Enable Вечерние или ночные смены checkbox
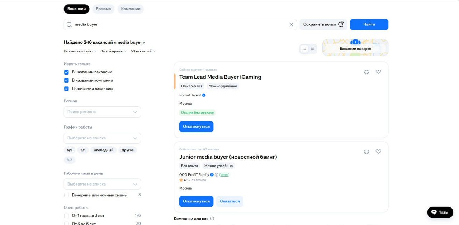 pyautogui.click(x=66, y=195)
